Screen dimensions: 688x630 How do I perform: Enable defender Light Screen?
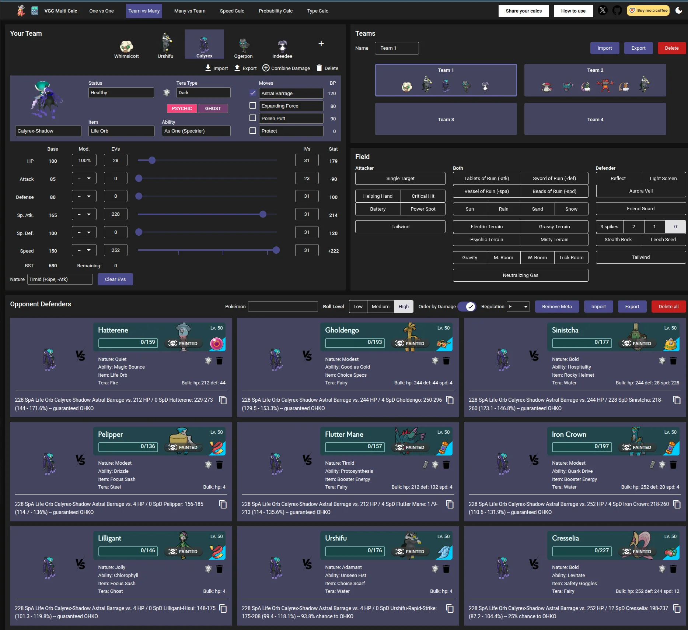[x=663, y=178]
